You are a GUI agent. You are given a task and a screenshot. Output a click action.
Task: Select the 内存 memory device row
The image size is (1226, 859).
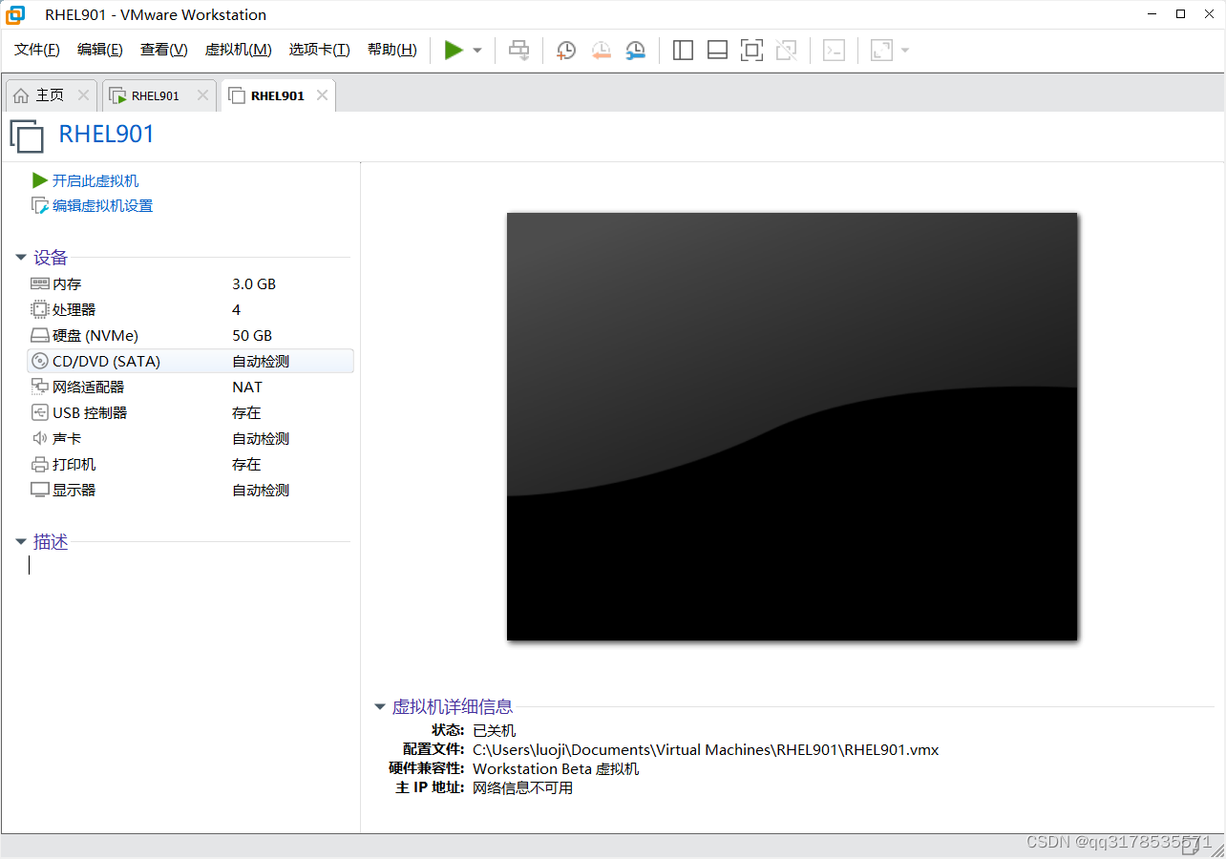[x=191, y=283]
